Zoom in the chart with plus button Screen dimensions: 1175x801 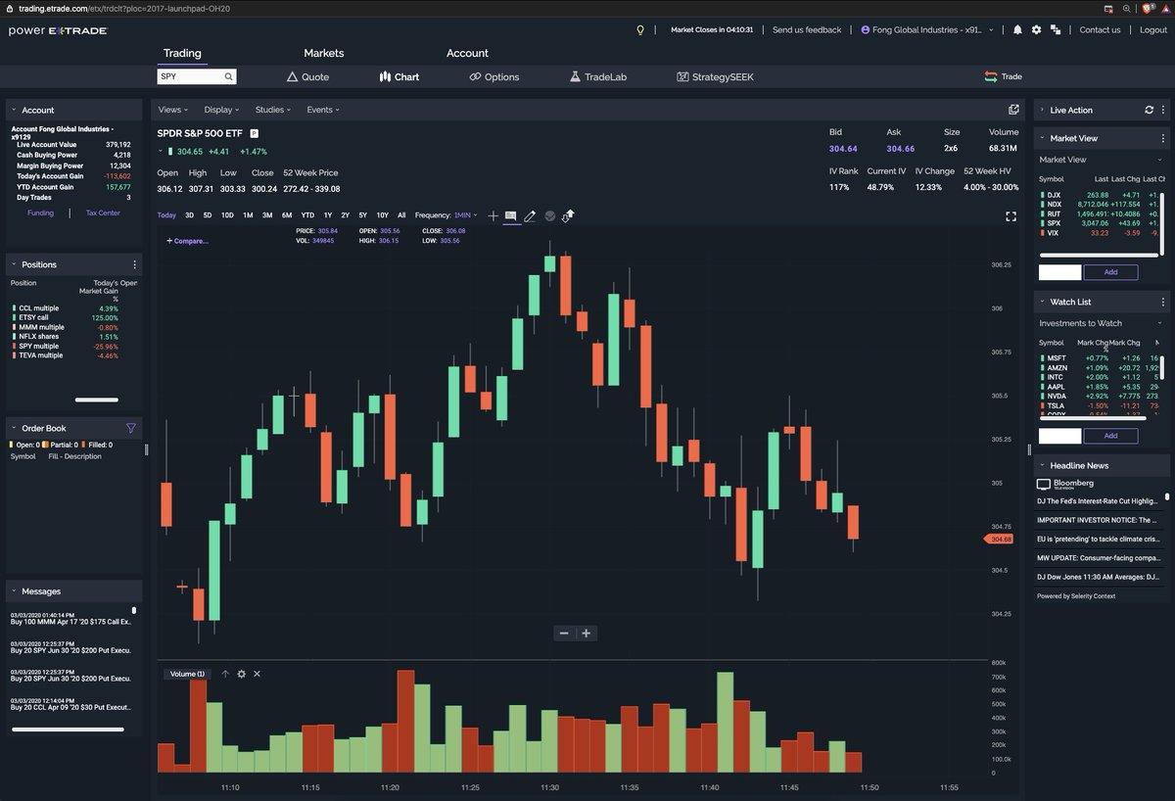click(x=587, y=634)
